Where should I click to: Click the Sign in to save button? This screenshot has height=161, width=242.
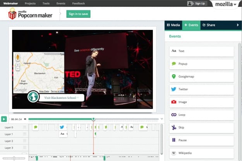pos(78,14)
